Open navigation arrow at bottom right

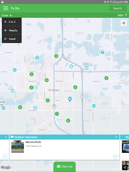coord(125,167)
